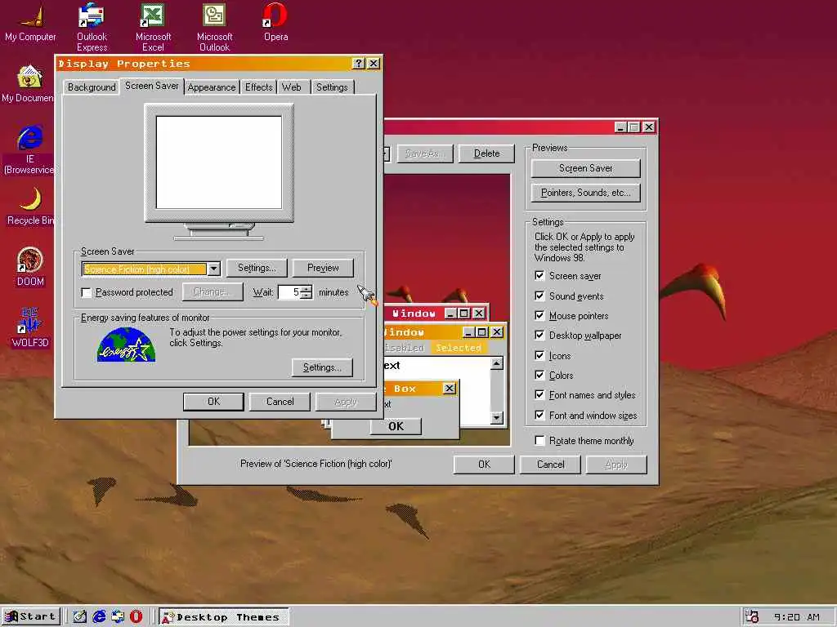
Task: Uncheck Font and window sizes
Action: point(539,416)
